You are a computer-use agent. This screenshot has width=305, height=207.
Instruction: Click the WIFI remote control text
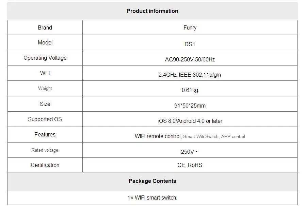pos(158,136)
